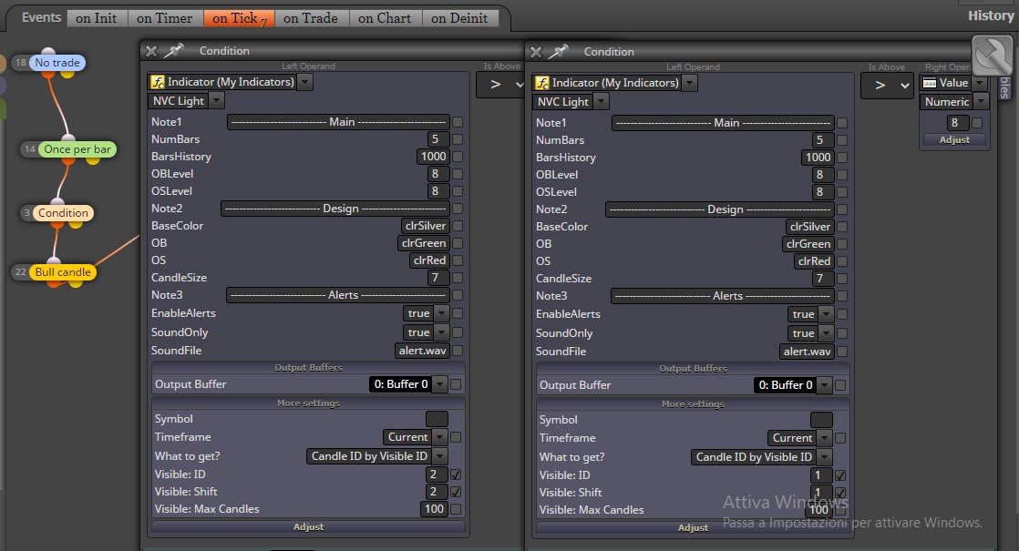Click the indicator function icon in left panel

pyautogui.click(x=158, y=82)
